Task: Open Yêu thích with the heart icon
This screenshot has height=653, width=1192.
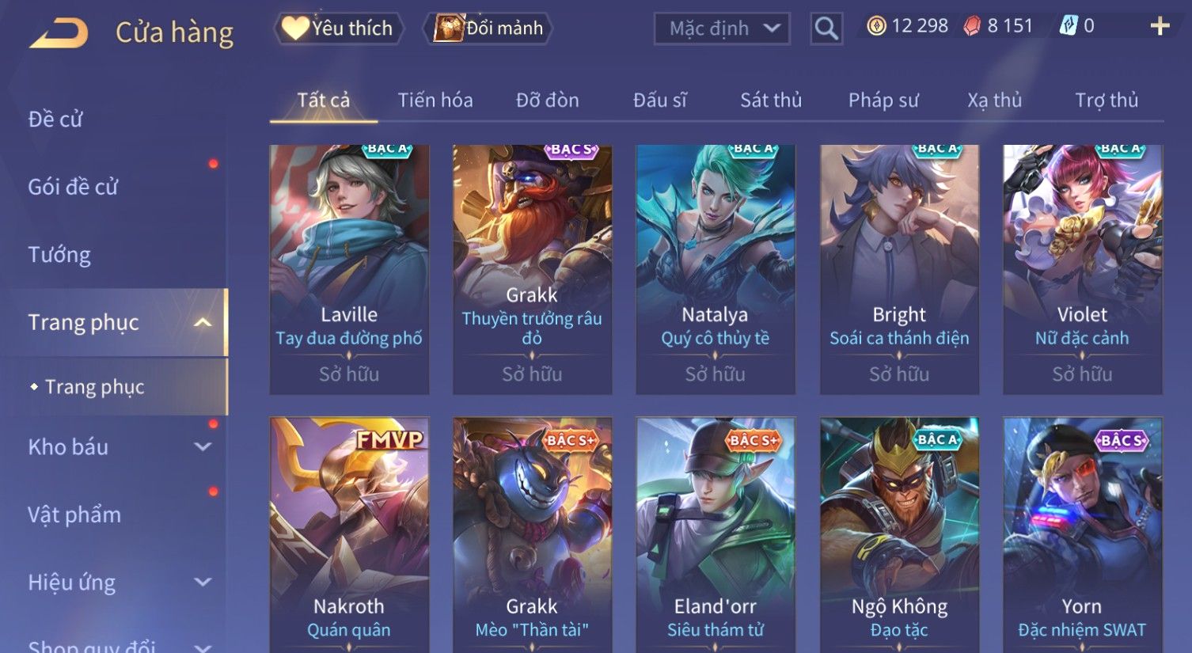Action: pos(338,28)
